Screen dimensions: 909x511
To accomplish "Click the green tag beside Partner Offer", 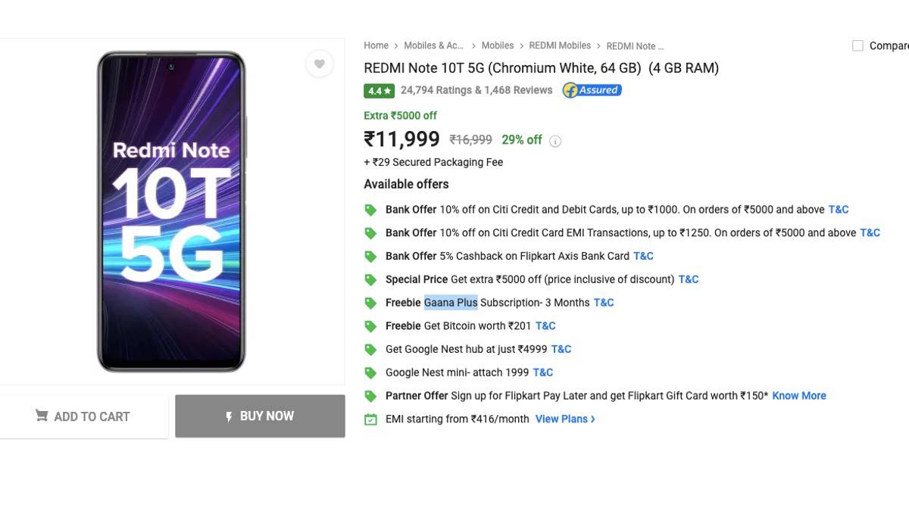I will pyautogui.click(x=370, y=395).
